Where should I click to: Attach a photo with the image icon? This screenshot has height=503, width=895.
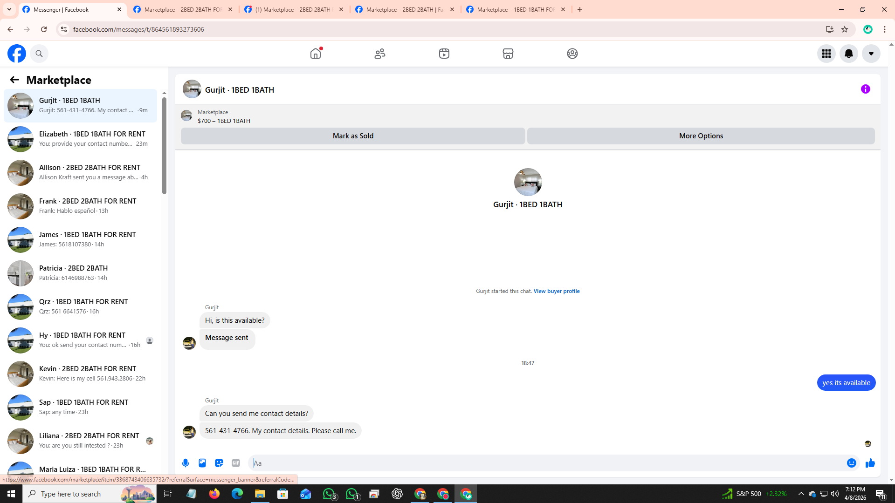click(202, 463)
